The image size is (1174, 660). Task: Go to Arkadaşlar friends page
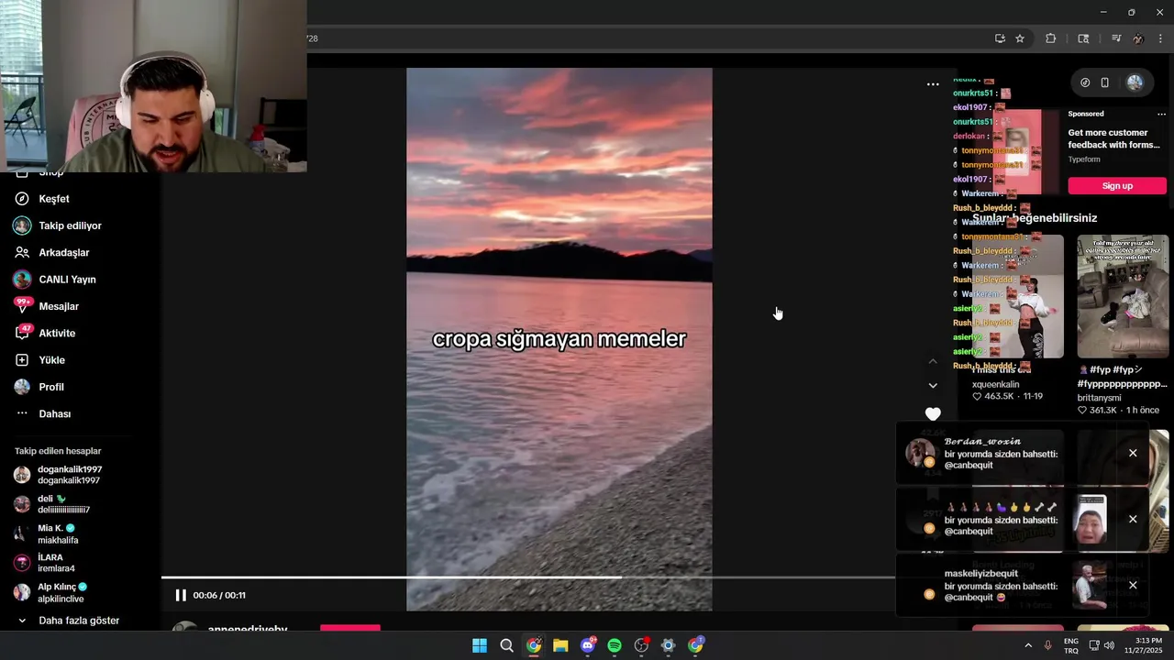click(63, 252)
